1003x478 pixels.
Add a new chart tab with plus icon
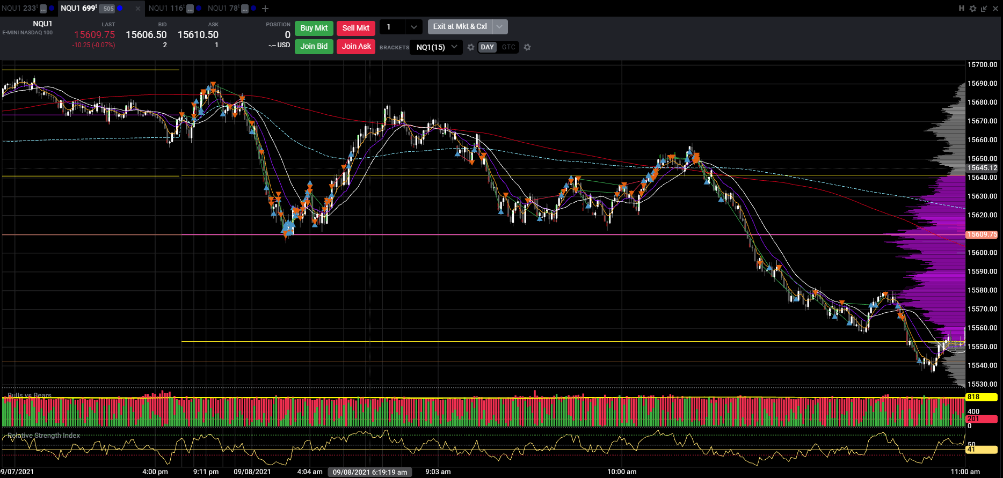pyautogui.click(x=265, y=9)
